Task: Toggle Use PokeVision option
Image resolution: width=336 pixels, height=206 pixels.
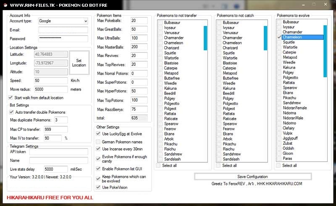Action: (98, 187)
